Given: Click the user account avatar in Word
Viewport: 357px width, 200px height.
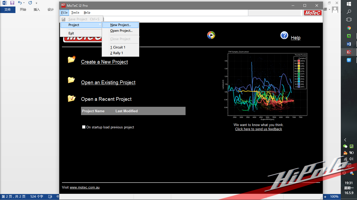Looking at the screenshot, I should click(x=335, y=10).
